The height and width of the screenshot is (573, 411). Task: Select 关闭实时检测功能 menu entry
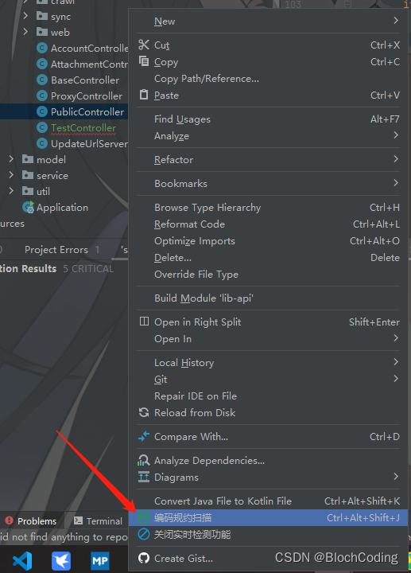pos(268,534)
